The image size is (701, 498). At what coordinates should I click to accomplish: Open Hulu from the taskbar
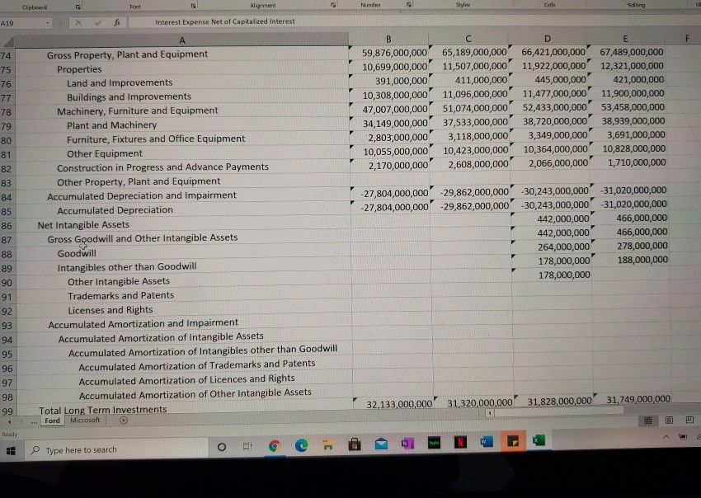pos(434,443)
